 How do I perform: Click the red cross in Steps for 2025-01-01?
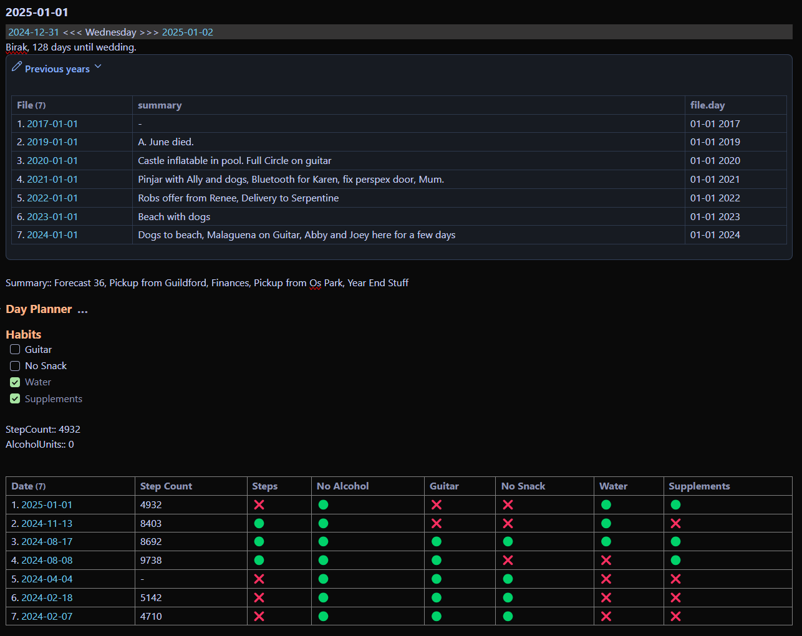pyautogui.click(x=259, y=504)
